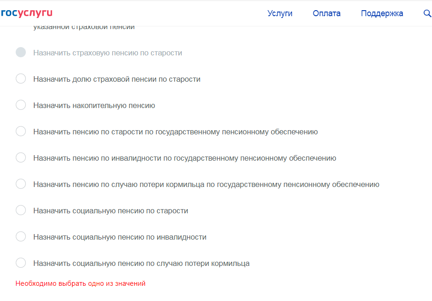The width and height of the screenshot is (432, 301).
Task: Pick radio: социальную пенсию по случаю потери кормильца
Action: pyautogui.click(x=21, y=263)
